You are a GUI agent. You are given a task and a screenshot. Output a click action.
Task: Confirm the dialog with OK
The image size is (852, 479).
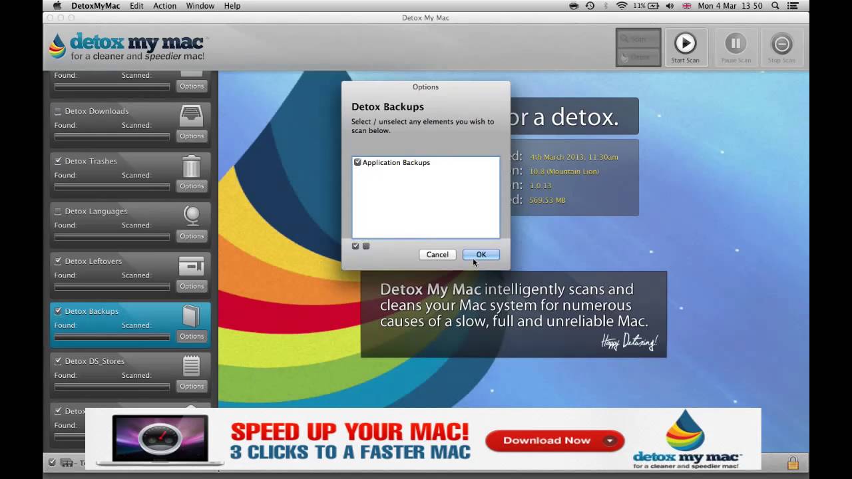click(481, 255)
